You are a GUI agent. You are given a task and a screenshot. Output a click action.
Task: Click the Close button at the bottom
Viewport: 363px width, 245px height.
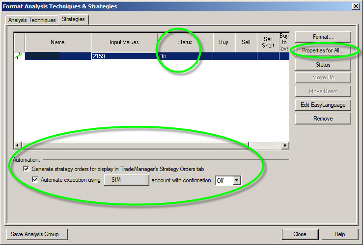tap(300, 234)
